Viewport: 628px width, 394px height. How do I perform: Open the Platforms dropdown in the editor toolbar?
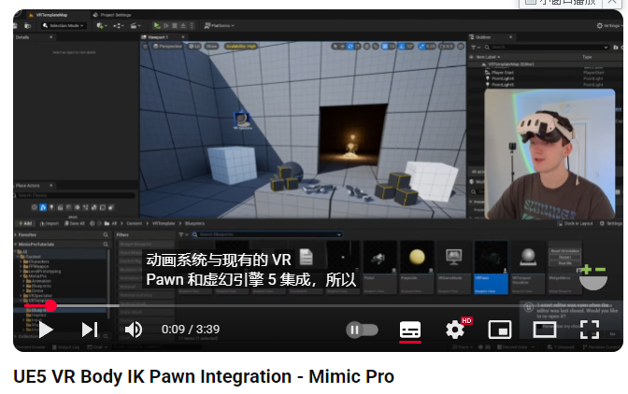tap(220, 25)
